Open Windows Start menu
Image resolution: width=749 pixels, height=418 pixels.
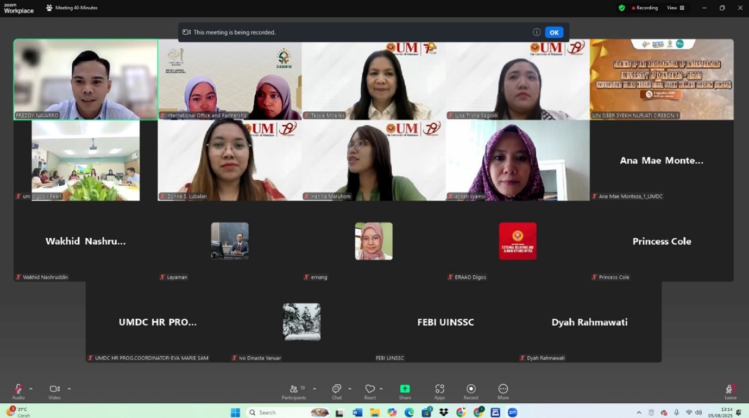coord(235,413)
